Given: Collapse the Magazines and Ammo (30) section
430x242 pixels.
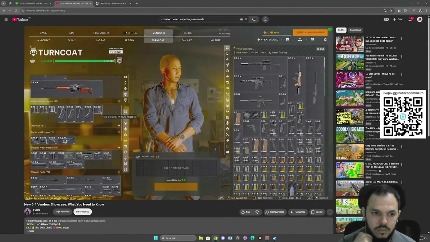Looking at the screenshot, I should click(119, 101).
